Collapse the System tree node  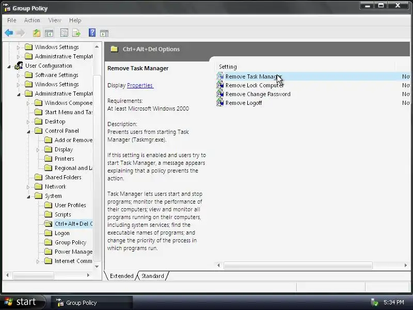28,197
